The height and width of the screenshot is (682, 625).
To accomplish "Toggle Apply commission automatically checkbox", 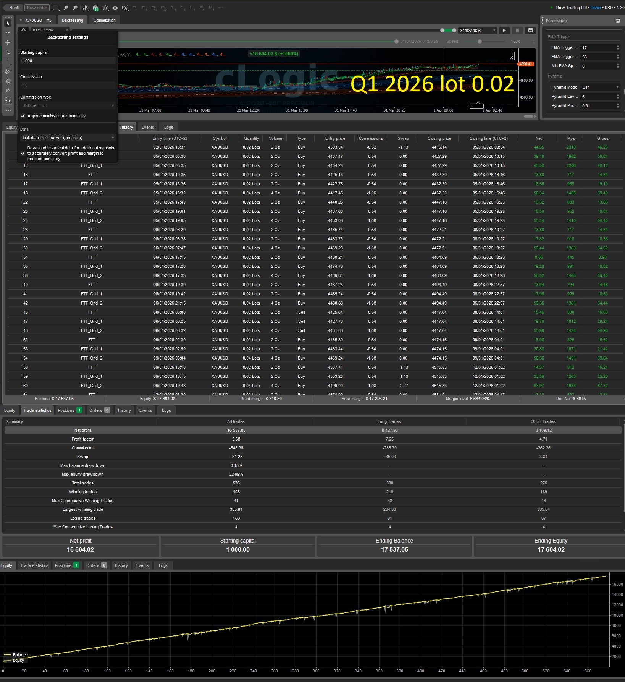I will point(23,116).
